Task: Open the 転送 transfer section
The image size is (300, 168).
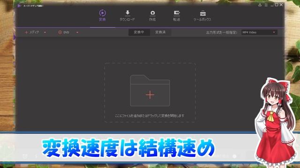Action: (177, 15)
